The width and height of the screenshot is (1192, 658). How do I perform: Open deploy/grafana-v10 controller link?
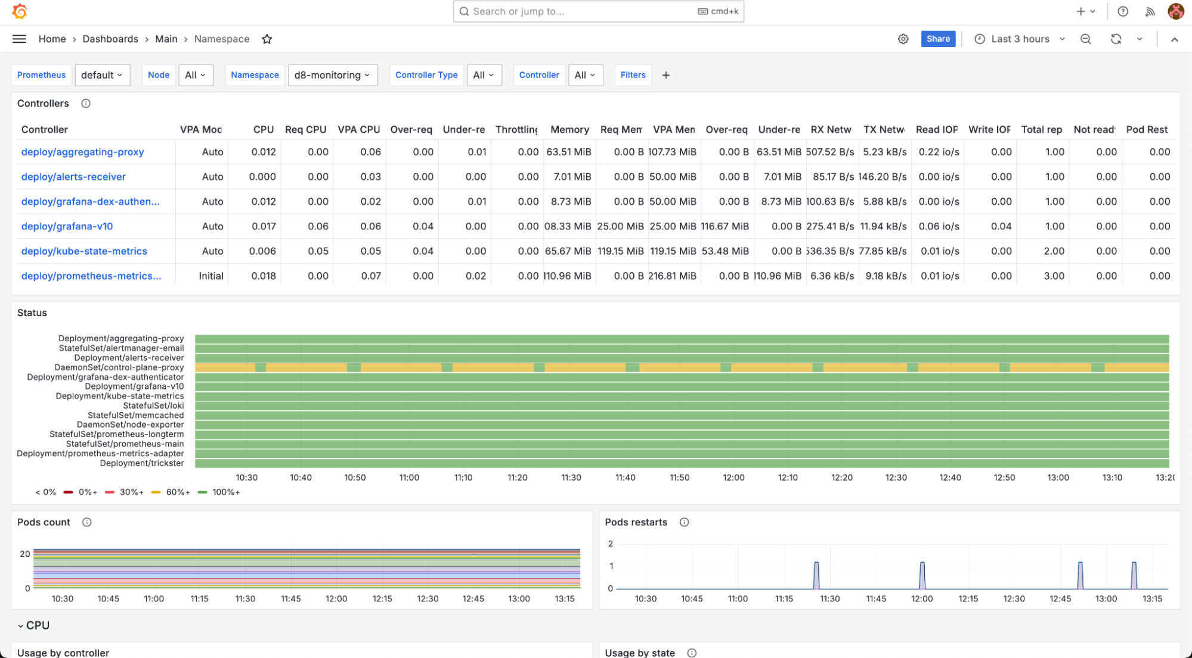[x=67, y=226]
